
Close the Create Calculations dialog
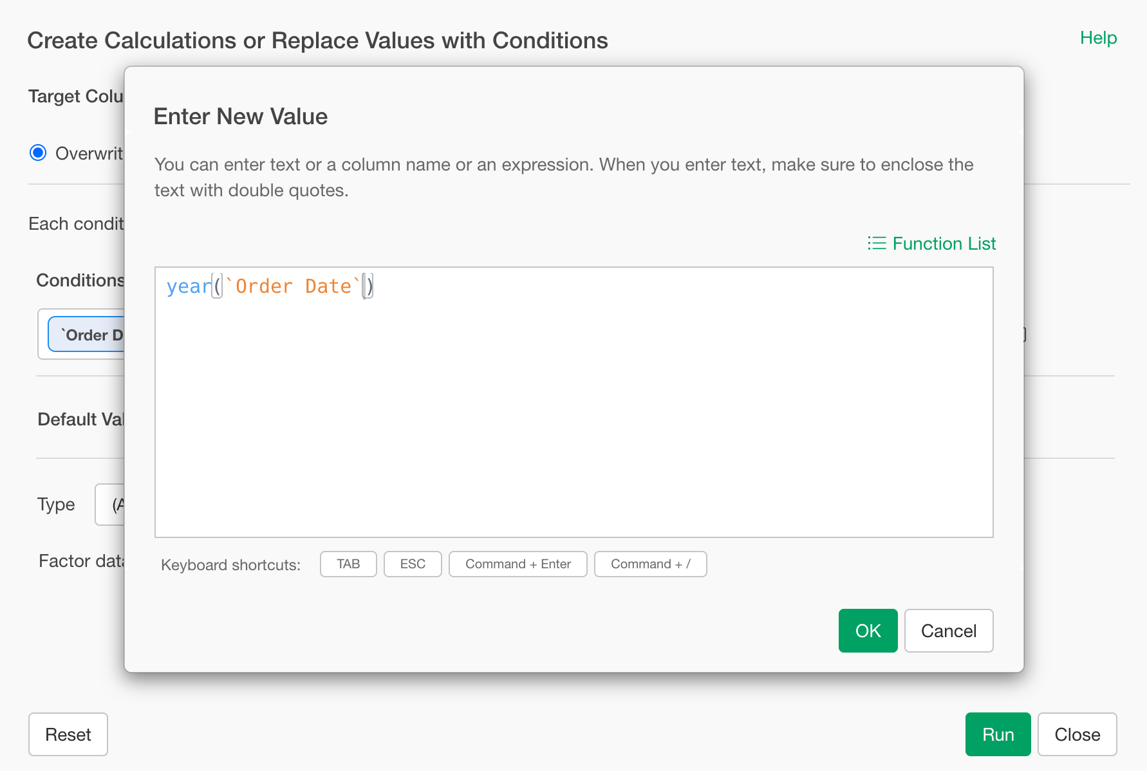[x=1077, y=734]
